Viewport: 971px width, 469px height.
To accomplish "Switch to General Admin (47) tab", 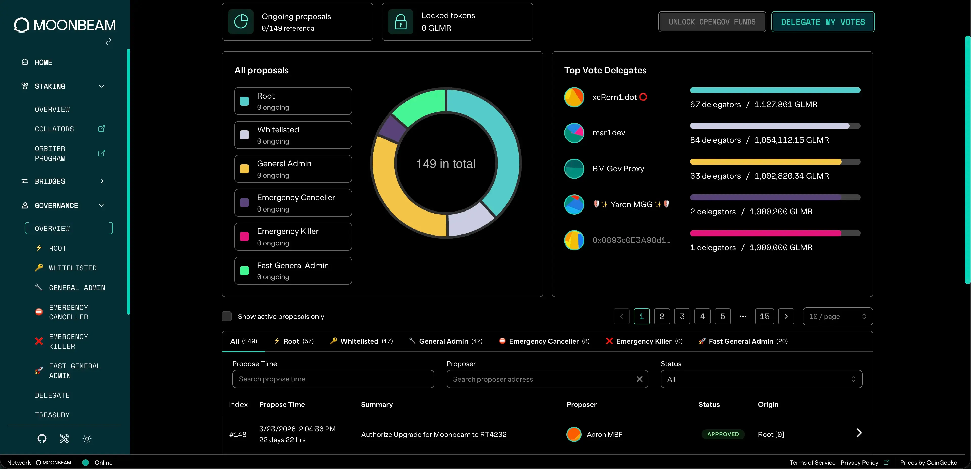I will coord(446,341).
